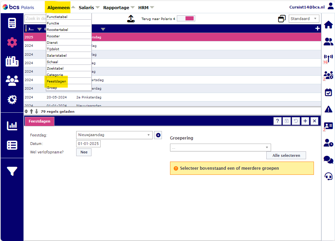Click the upload icon in the toolbar

131,19
